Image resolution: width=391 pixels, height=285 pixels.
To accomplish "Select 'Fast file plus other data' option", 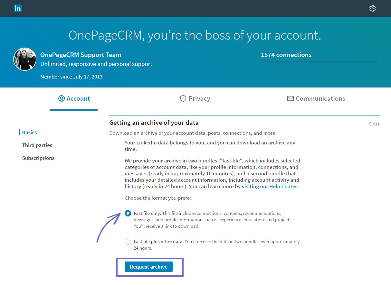I will point(128,242).
